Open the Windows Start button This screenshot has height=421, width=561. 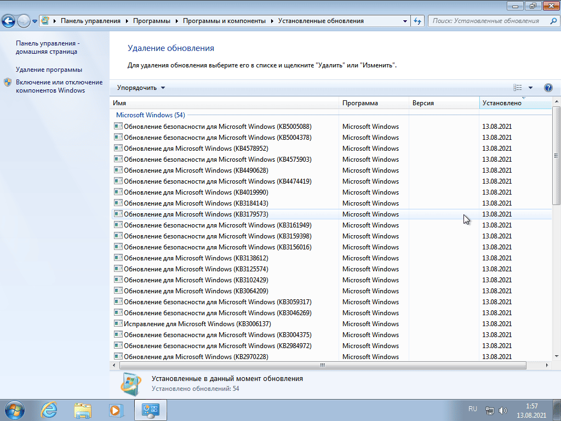(14, 410)
